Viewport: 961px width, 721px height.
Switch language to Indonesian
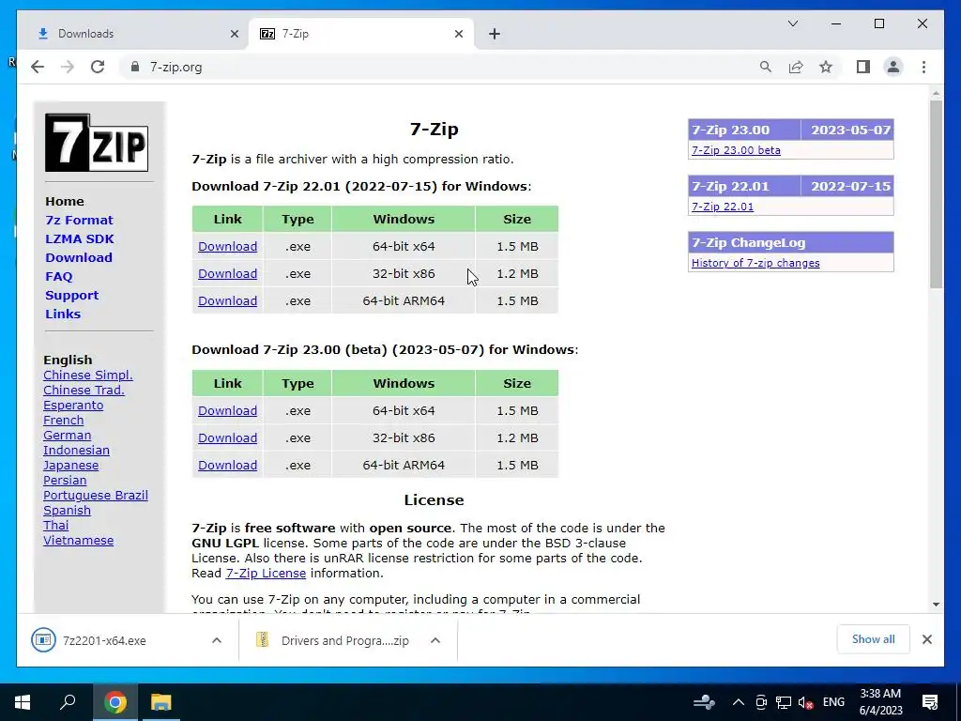pyautogui.click(x=76, y=450)
